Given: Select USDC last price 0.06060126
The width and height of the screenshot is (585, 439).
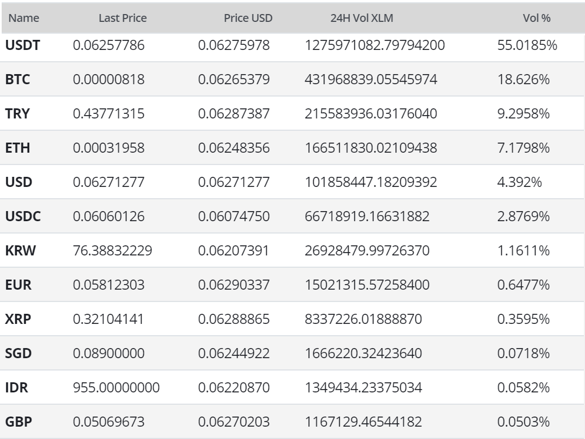Looking at the screenshot, I should pos(108,216).
